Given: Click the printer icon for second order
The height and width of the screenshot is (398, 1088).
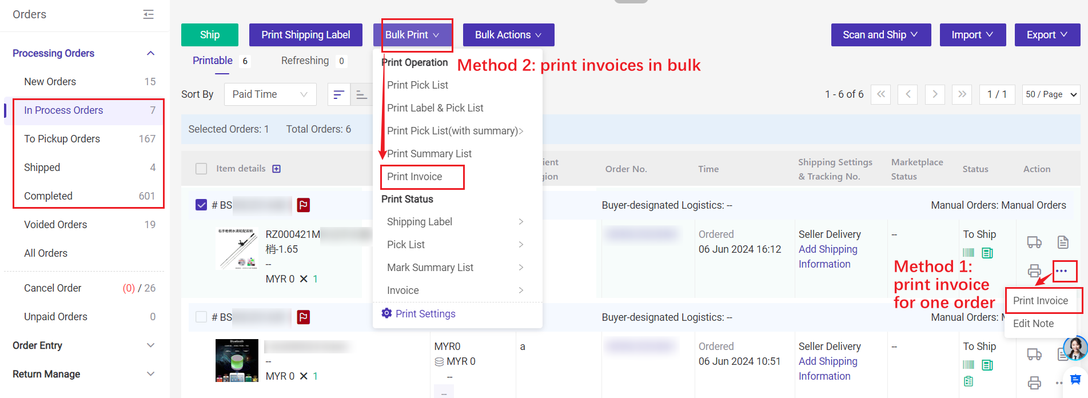Looking at the screenshot, I should (1034, 383).
